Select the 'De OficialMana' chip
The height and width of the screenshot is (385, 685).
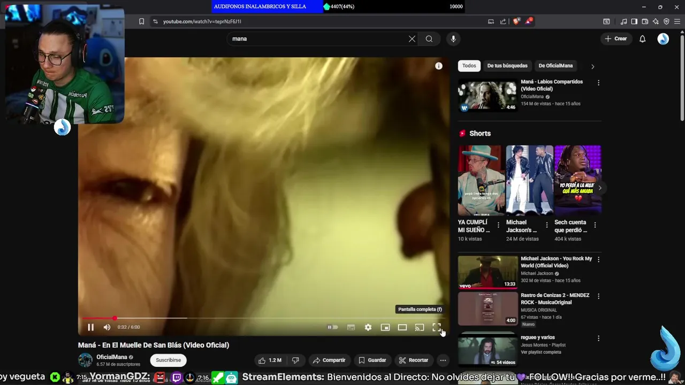555,66
